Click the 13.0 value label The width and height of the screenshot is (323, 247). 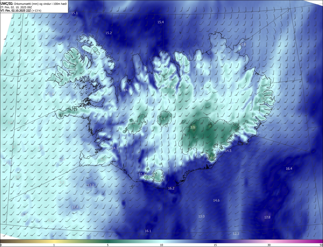[201, 216]
